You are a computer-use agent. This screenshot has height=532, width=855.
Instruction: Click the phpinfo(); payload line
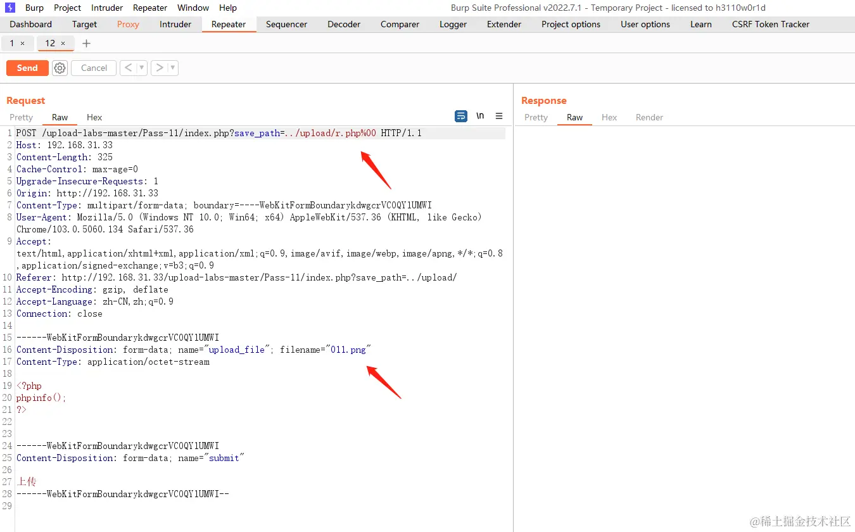(41, 398)
